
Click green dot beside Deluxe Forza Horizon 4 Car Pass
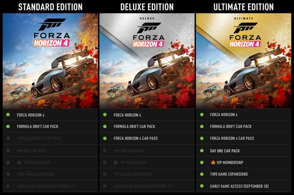[105, 138]
